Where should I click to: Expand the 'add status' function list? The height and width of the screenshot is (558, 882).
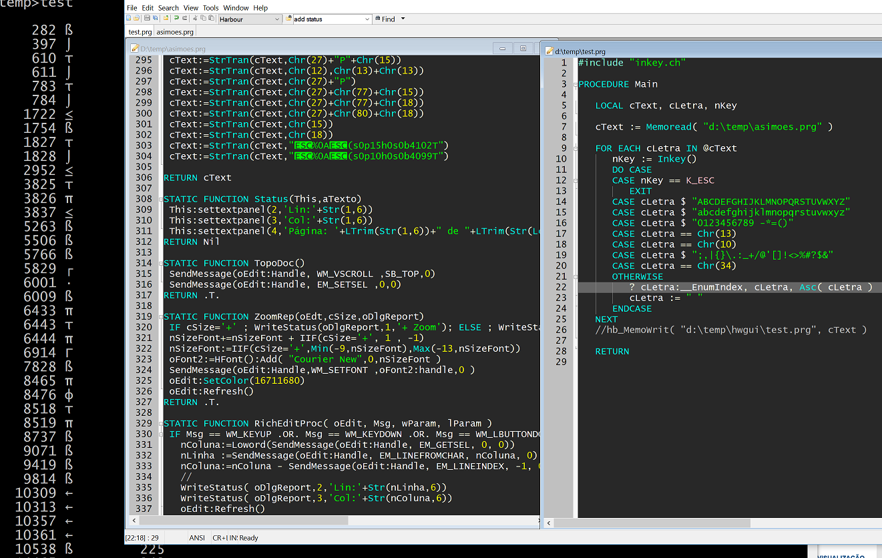[x=367, y=19]
